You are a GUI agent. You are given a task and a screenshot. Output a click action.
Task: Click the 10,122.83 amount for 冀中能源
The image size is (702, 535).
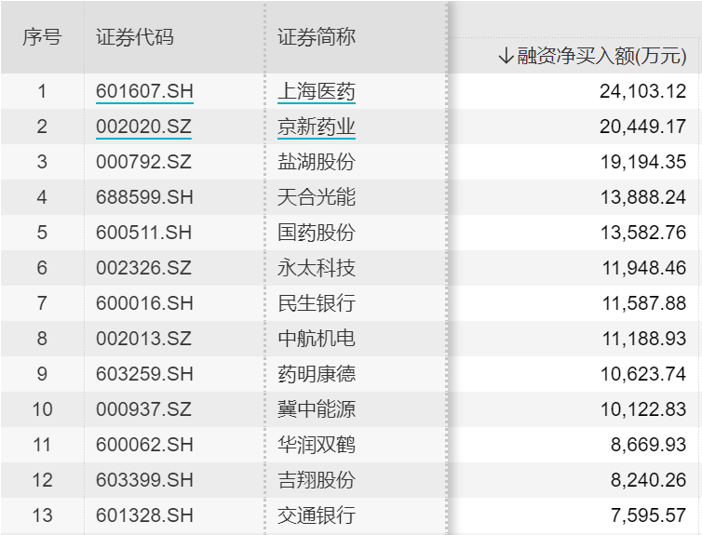[643, 409]
